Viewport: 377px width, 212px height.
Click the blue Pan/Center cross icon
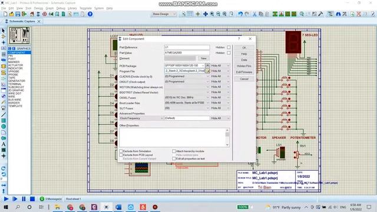coord(206,14)
